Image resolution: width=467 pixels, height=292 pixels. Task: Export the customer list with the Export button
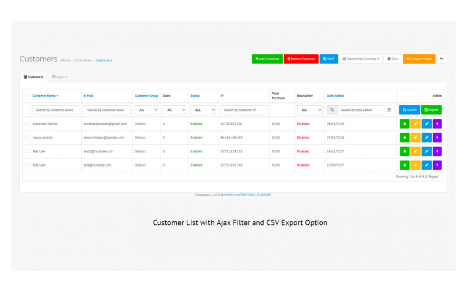(431, 110)
